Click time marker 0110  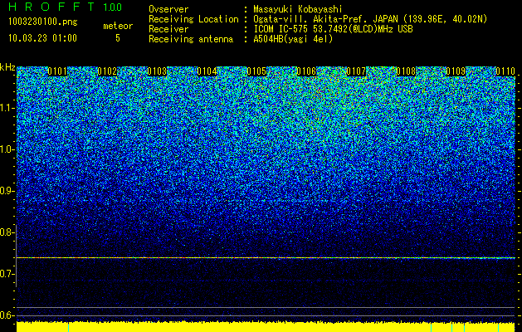[x=505, y=71]
